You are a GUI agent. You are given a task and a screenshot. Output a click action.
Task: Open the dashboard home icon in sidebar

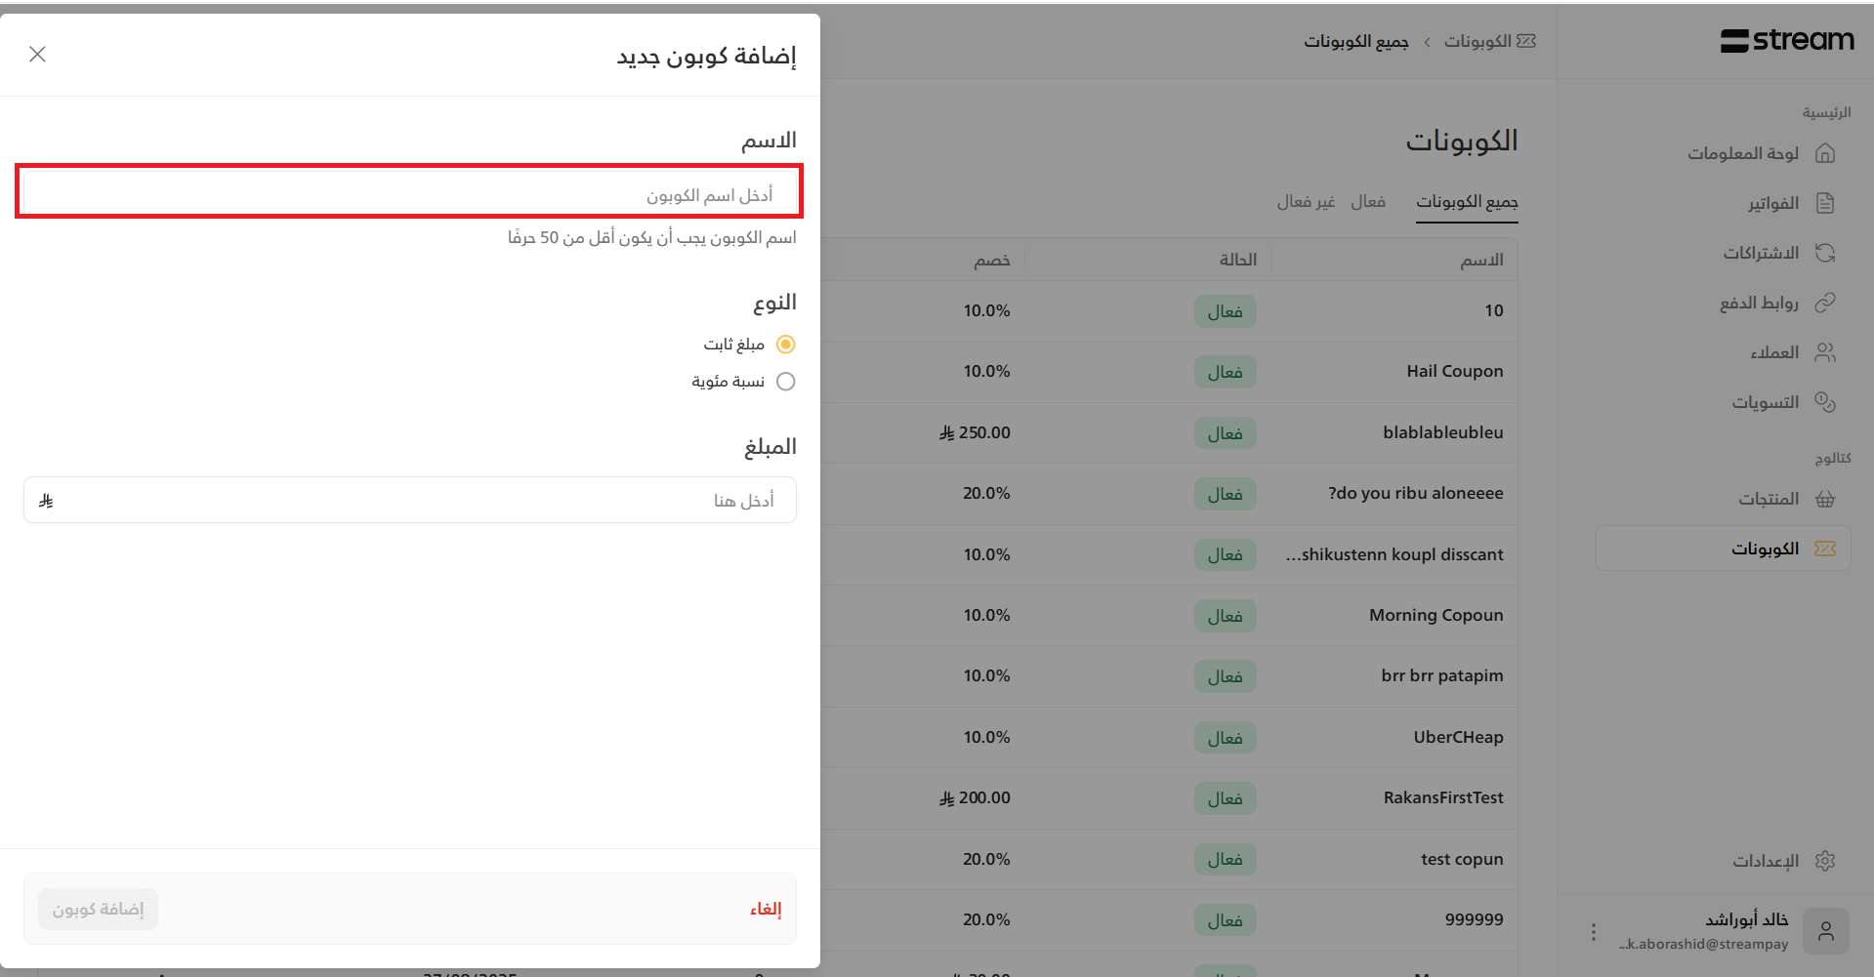1824,153
